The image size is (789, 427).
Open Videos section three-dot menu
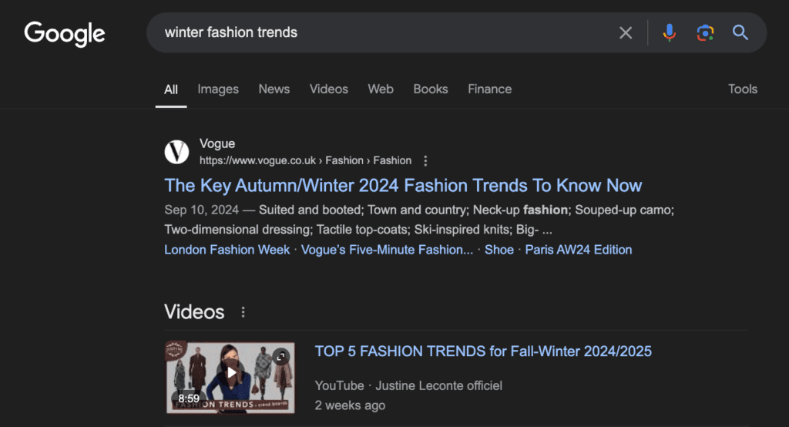coord(243,312)
